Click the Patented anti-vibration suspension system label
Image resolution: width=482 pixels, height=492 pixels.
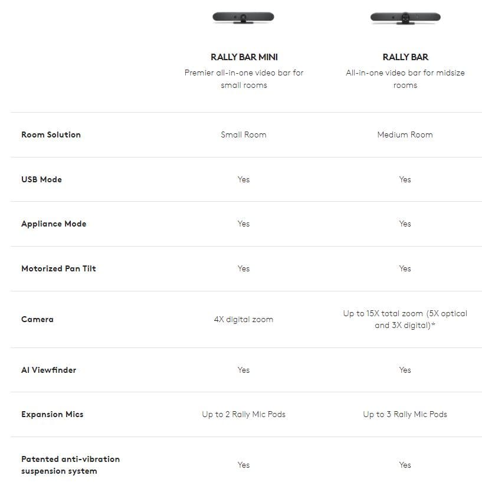70,465
